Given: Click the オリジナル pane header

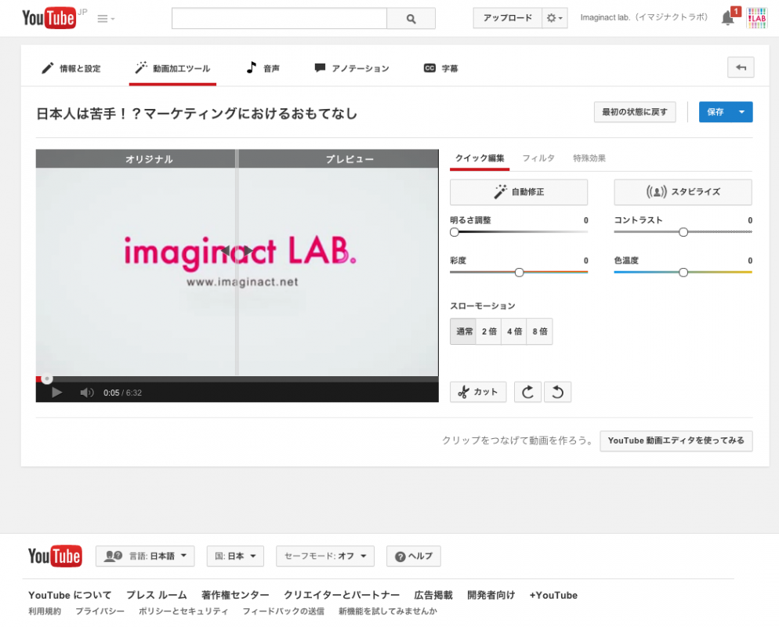Looking at the screenshot, I should pyautogui.click(x=136, y=159).
